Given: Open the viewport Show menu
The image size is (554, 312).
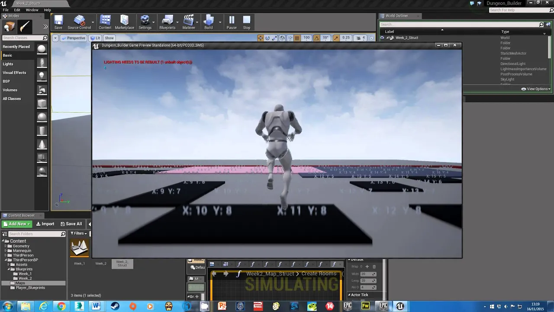Looking at the screenshot, I should 109,38.
